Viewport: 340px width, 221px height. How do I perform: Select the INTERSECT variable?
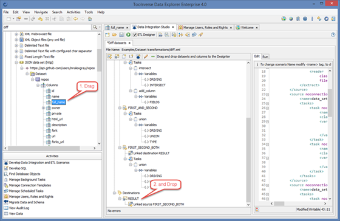click(x=157, y=85)
